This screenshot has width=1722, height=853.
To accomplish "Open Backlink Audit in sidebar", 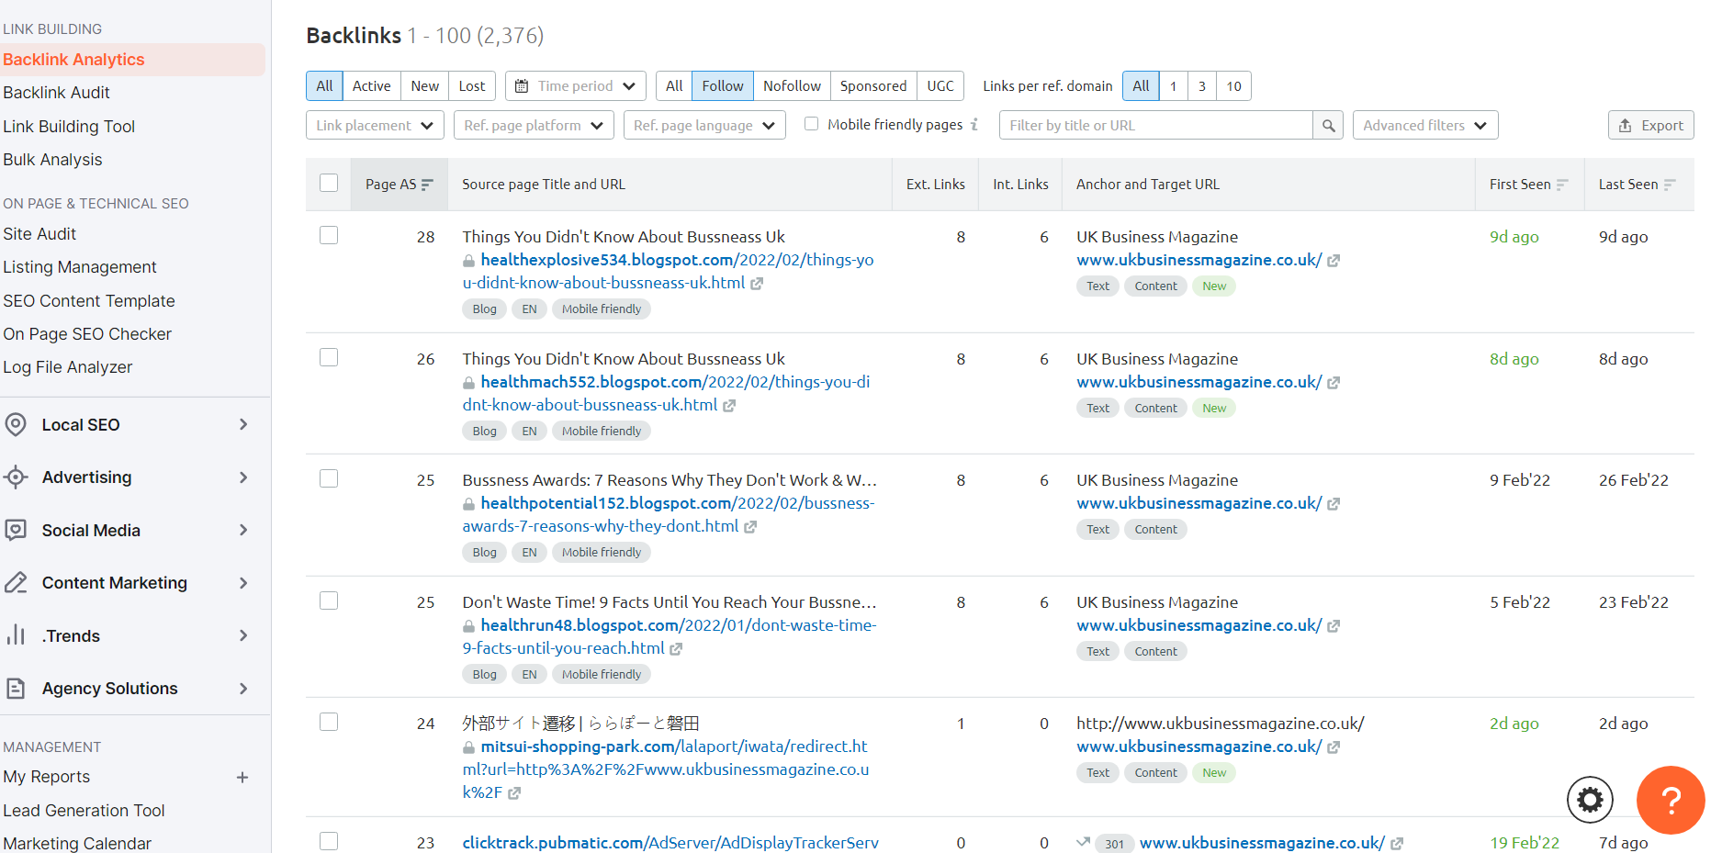I will [x=56, y=93].
